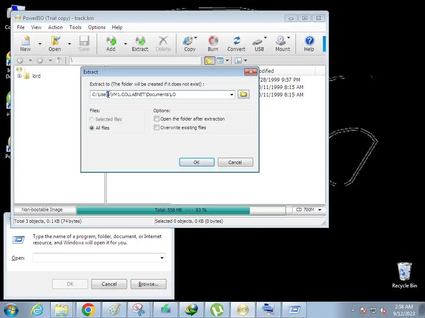The image size is (425, 318).
Task: Show hidden system tray icons arrow
Action: pyautogui.click(x=353, y=310)
